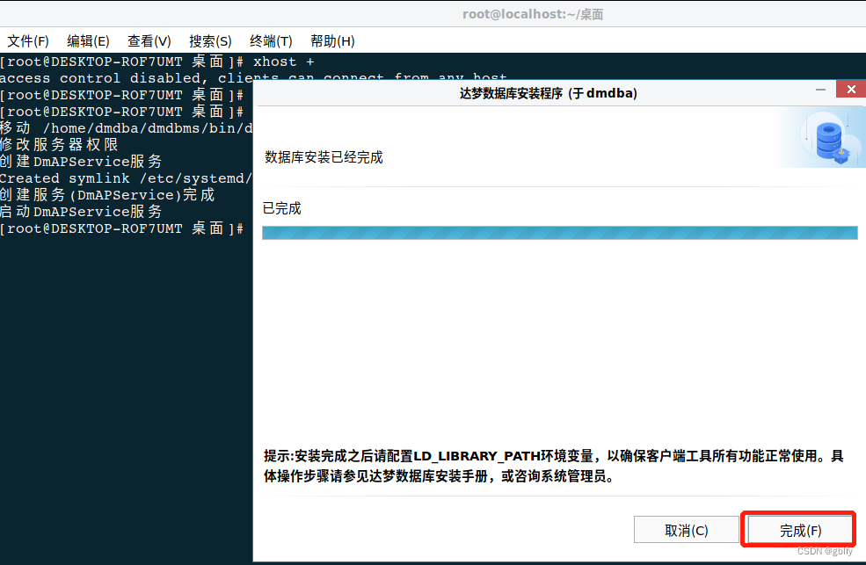The image size is (866, 565).
Task: Click the LD_LIBRARY_PATH hint text
Action: (553, 466)
